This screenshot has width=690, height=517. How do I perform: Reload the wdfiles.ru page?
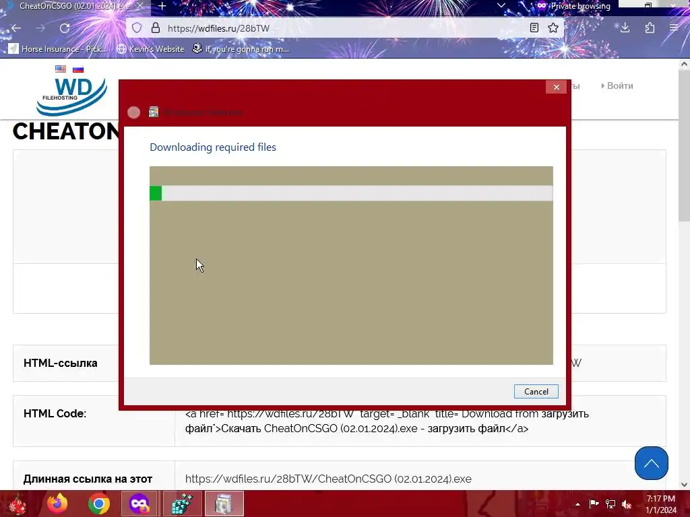coord(65,28)
